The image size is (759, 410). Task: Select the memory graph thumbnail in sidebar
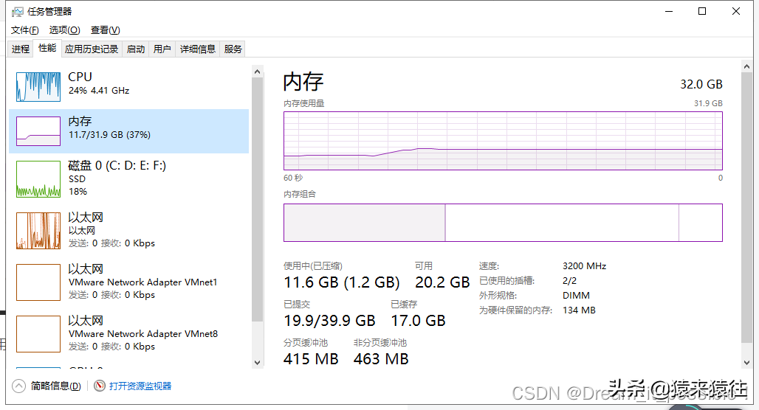pos(38,131)
